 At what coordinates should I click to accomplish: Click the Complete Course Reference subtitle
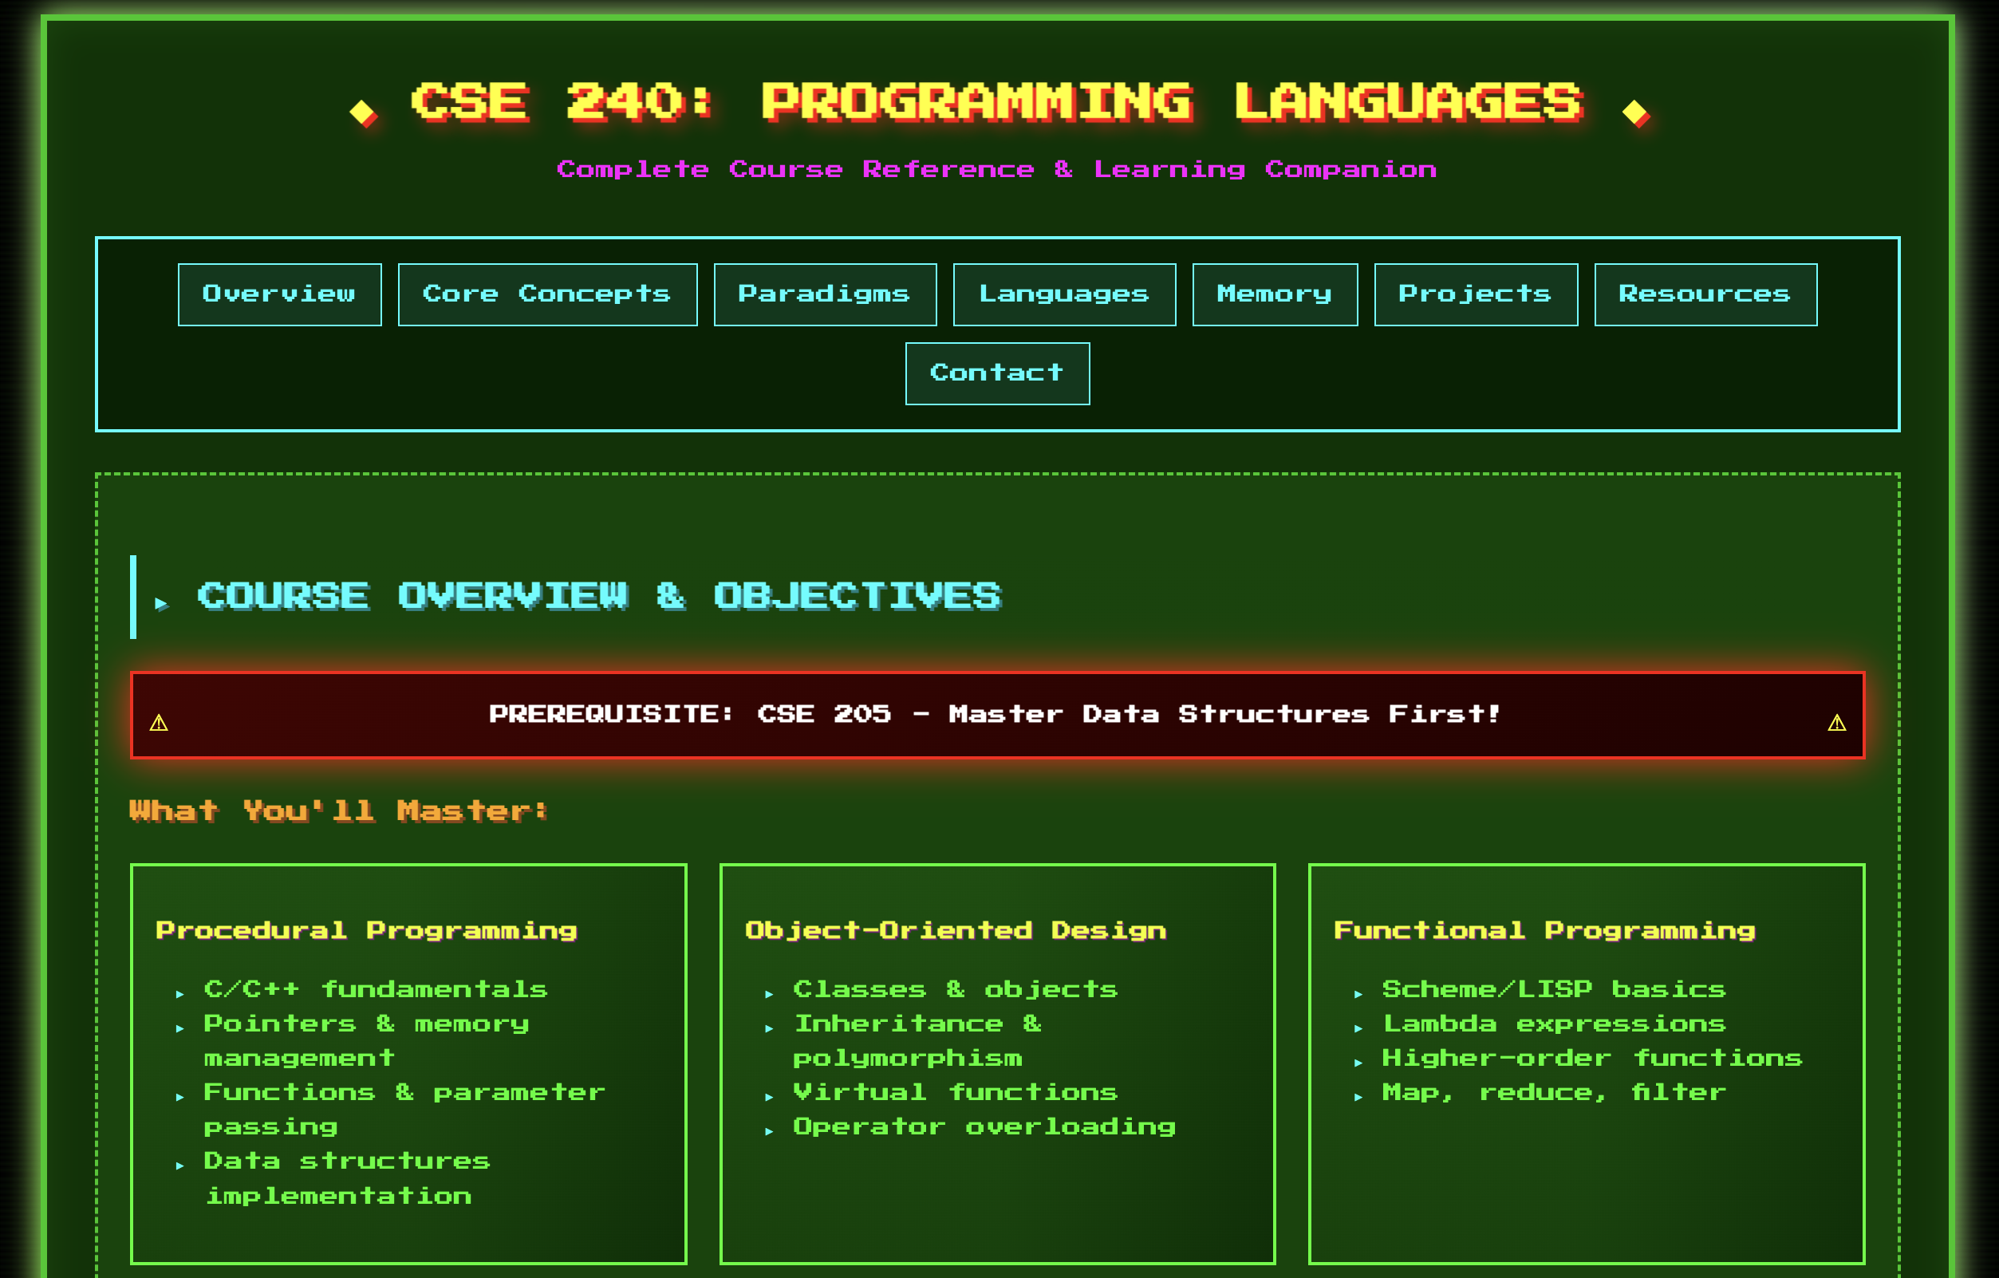point(996,169)
